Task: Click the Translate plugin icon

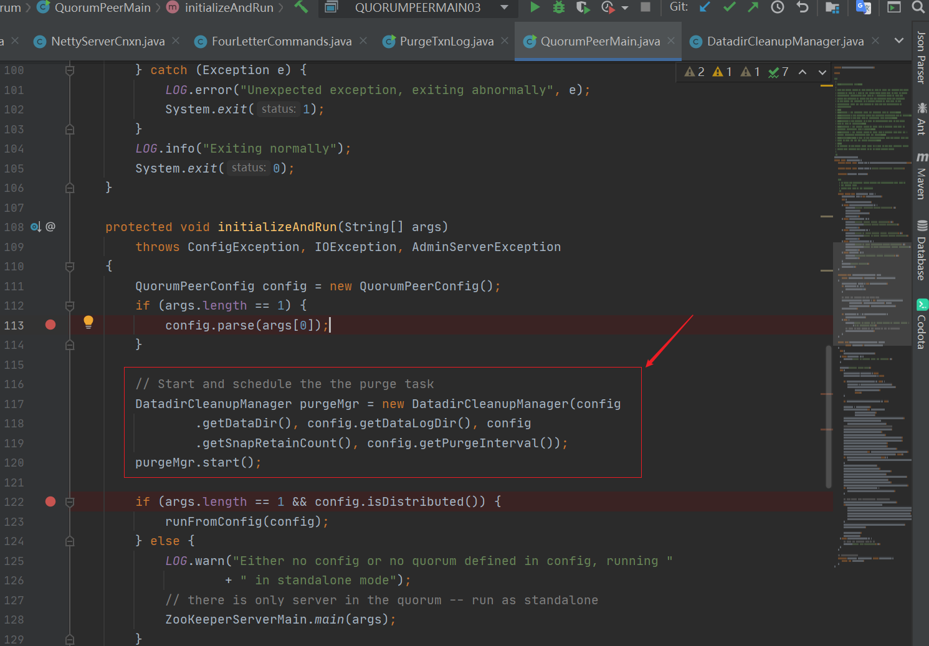Action: pos(864,7)
